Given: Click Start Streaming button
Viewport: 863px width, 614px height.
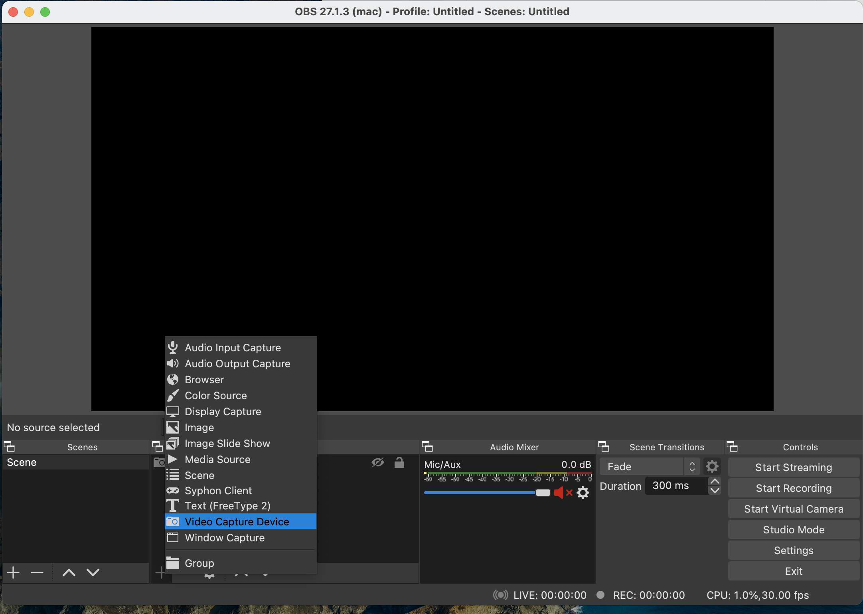Looking at the screenshot, I should pyautogui.click(x=794, y=467).
